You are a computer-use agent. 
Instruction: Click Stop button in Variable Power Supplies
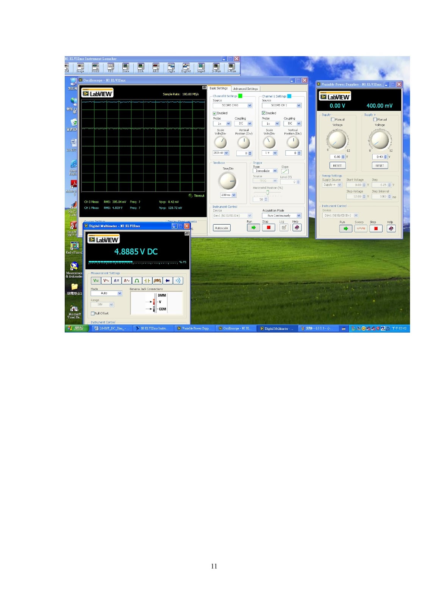click(376, 228)
